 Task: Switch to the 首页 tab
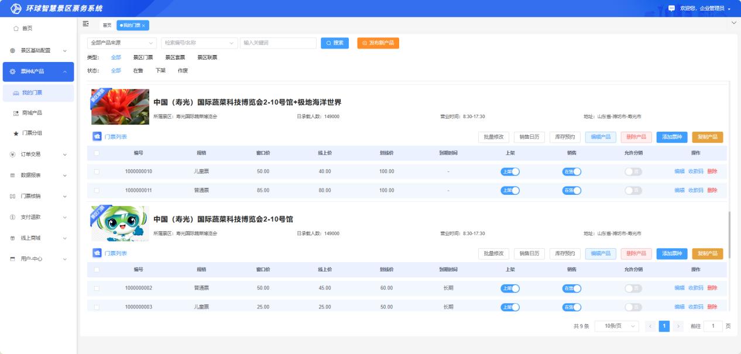(x=107, y=25)
